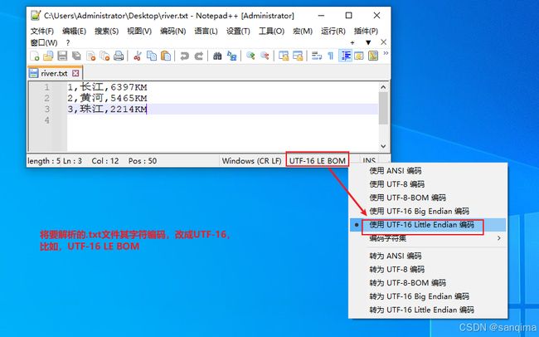Click the Document Map toolbar icon
539x337 pixels.
pyautogui.click(x=373, y=56)
